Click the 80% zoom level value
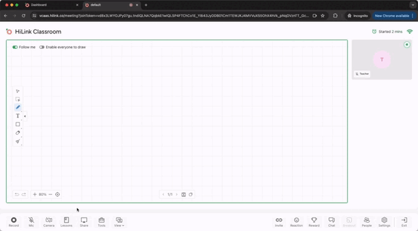The width and height of the screenshot is (418, 231). click(x=43, y=195)
